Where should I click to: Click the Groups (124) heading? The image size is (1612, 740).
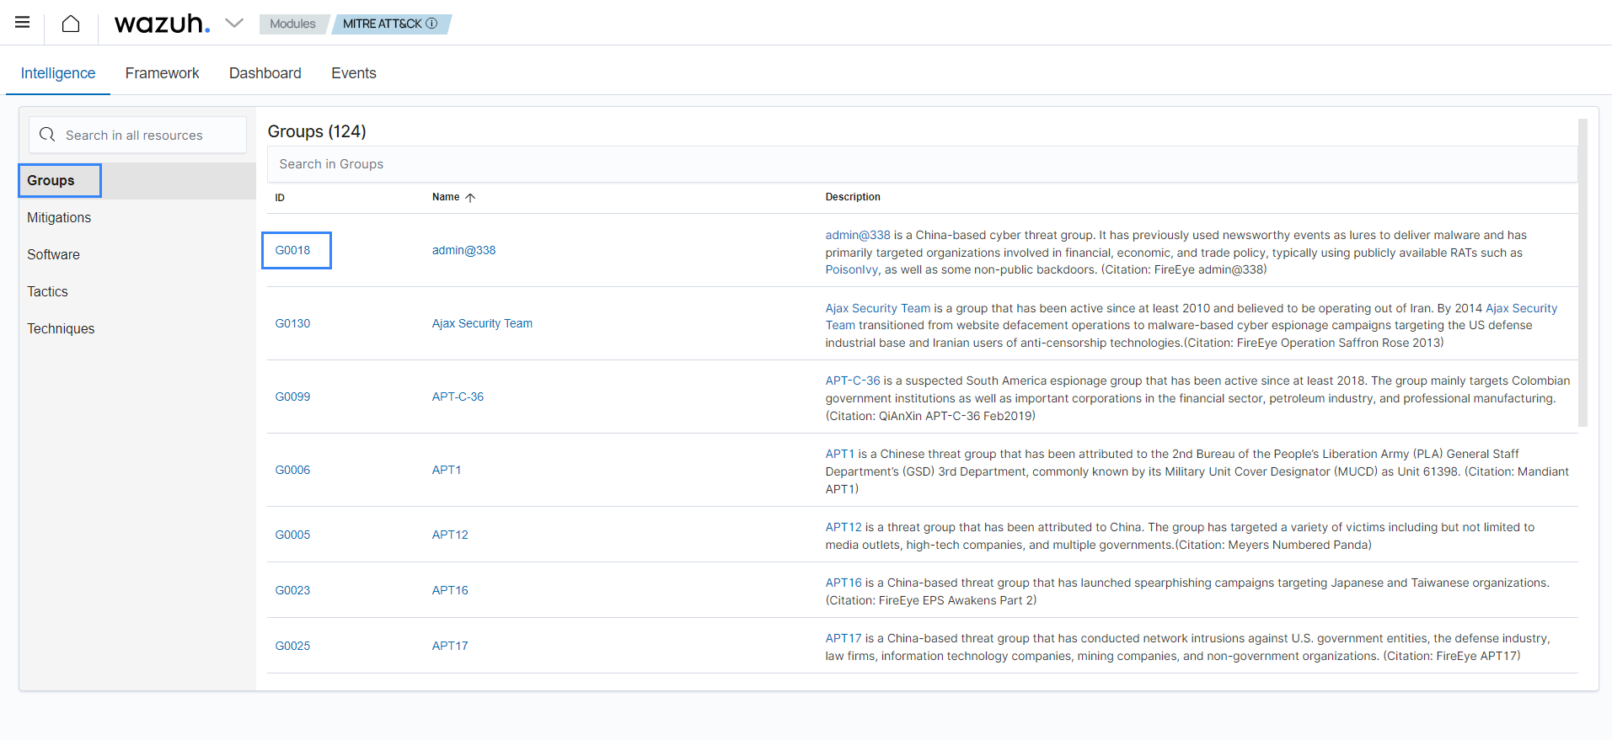tap(317, 131)
